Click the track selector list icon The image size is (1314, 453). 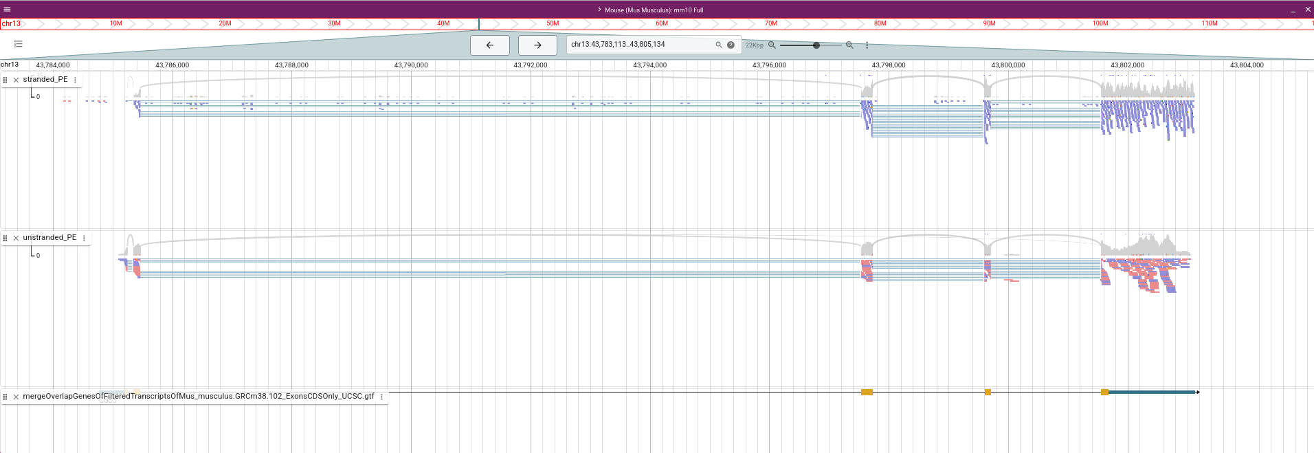click(x=19, y=44)
